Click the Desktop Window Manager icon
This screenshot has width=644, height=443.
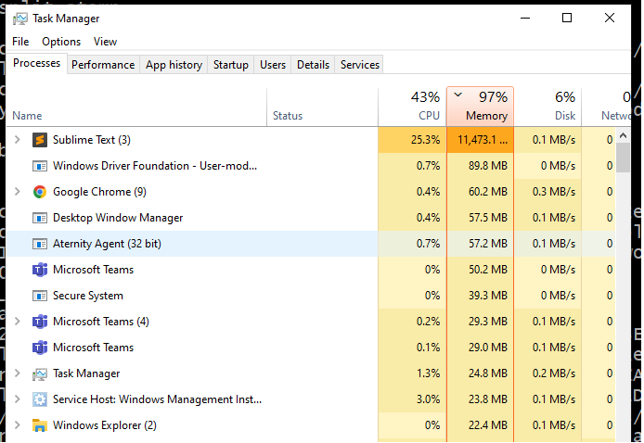pos(40,218)
